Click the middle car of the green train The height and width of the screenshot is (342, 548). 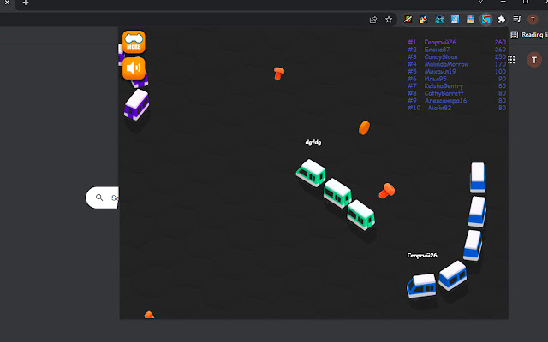click(337, 193)
